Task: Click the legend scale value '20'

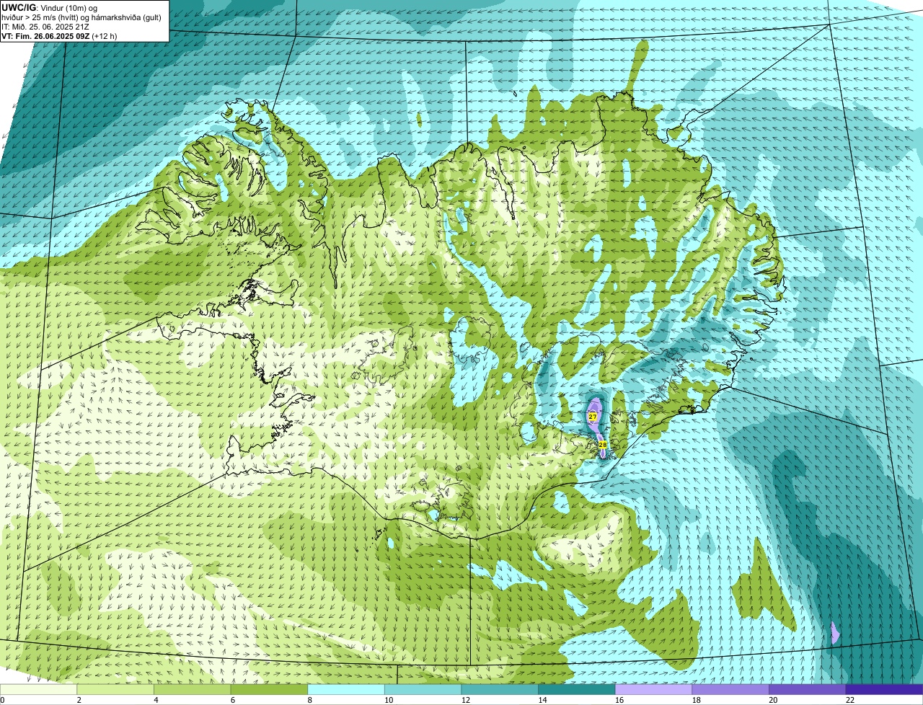Action: [773, 700]
